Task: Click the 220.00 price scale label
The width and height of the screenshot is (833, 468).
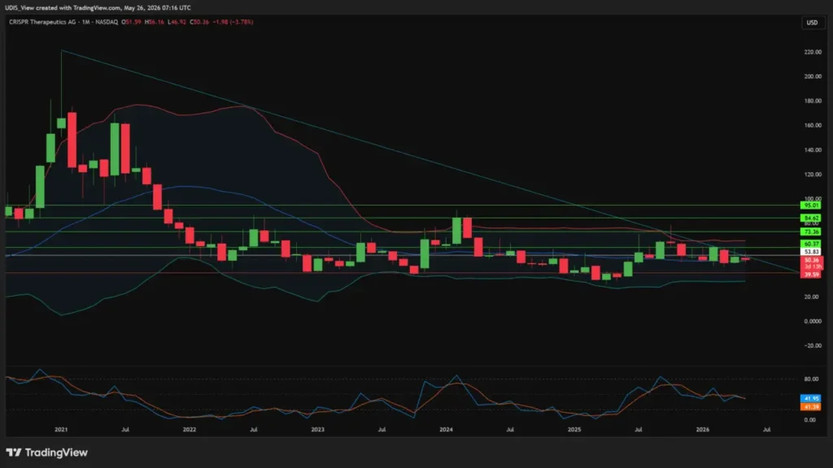Action: coord(813,52)
